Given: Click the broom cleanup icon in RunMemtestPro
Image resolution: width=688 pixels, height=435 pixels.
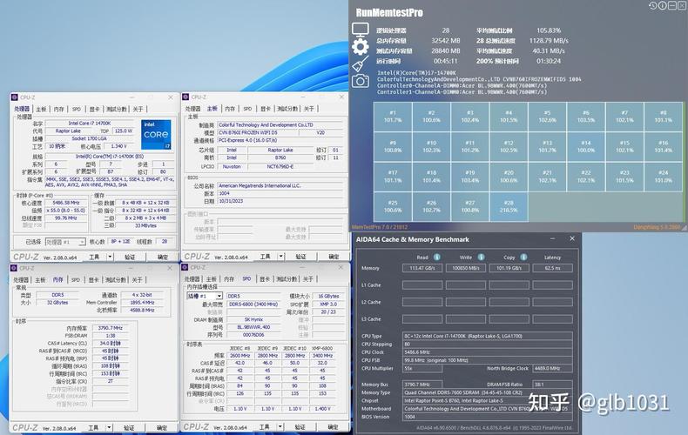Looking at the screenshot, I should [x=361, y=64].
